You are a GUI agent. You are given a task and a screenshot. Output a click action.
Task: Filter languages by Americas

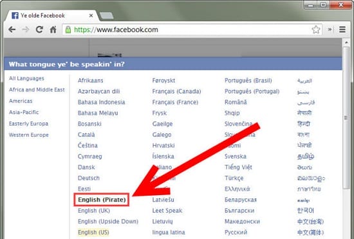(21, 101)
